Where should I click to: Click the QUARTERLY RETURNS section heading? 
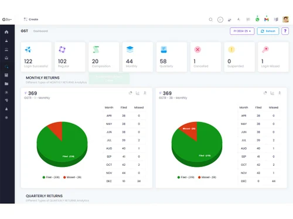(x=44, y=196)
